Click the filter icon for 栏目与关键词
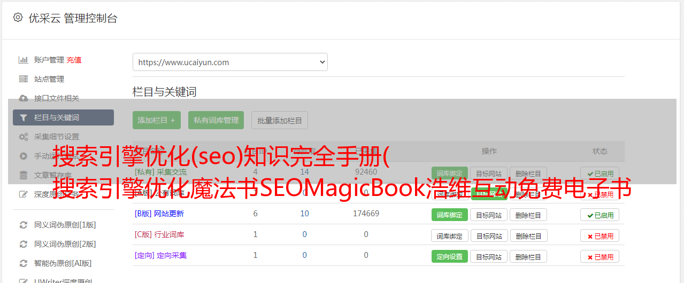684x283 pixels. tap(24, 117)
